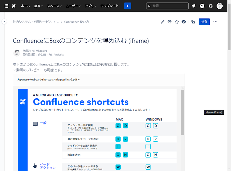The image size is (231, 171).
Task: Open the inline comments icon
Action: [x=169, y=22]
